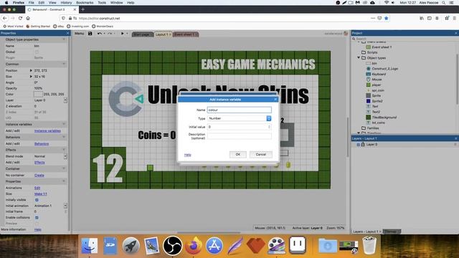Screen dimensions: 459x258
Task: Open the History menu in menu bar
Action: click(66, 2)
